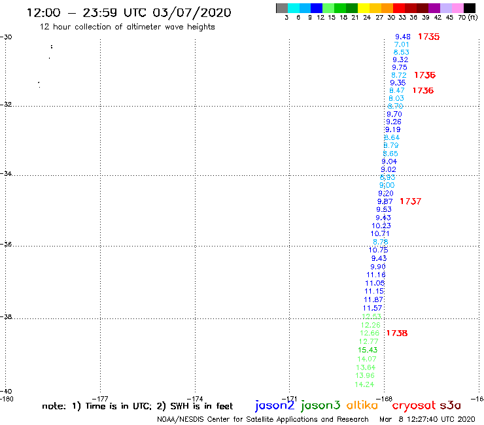Click the wave height value '10.71'

pyautogui.click(x=380, y=234)
